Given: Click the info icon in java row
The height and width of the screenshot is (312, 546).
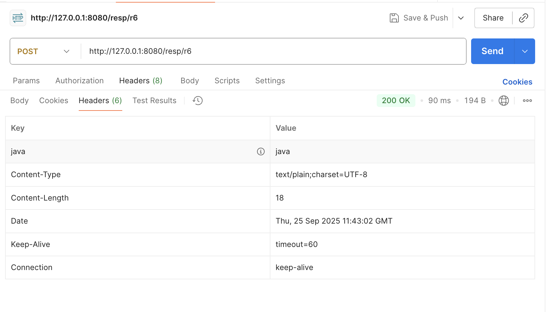Looking at the screenshot, I should pyautogui.click(x=261, y=152).
